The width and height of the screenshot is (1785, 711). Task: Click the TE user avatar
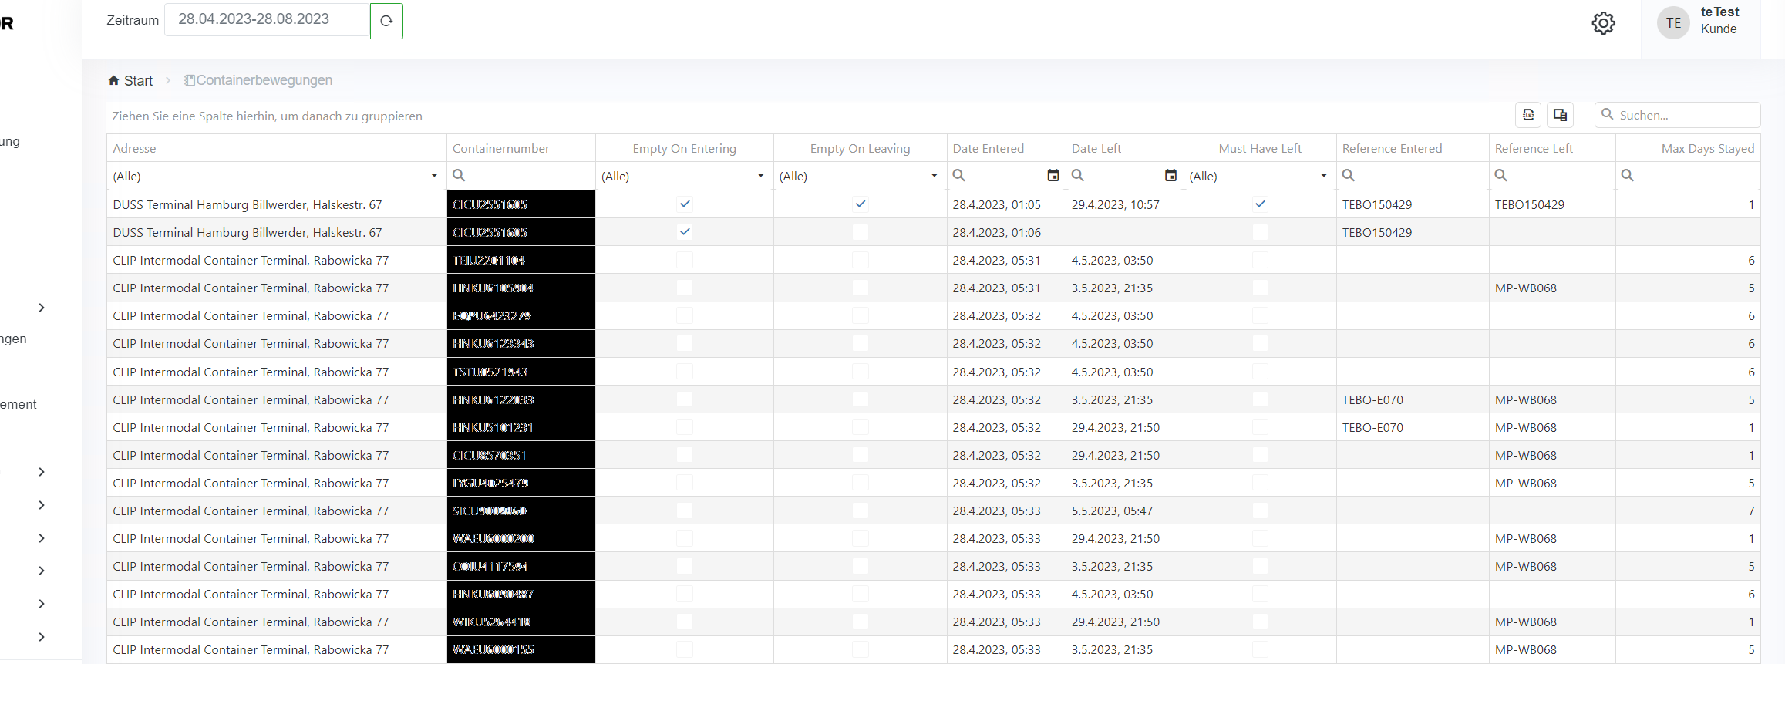pos(1673,23)
